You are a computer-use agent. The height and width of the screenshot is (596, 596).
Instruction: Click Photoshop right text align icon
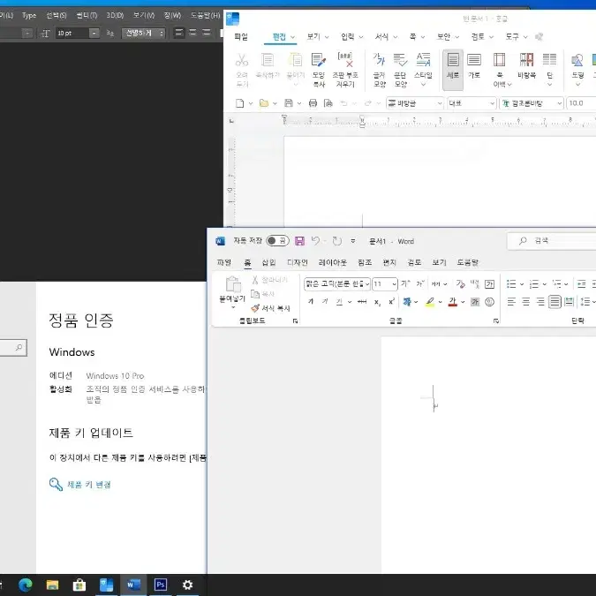pos(207,33)
